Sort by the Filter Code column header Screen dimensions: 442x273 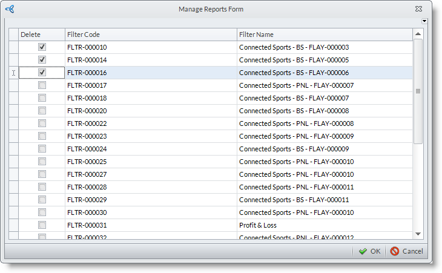tap(150, 35)
